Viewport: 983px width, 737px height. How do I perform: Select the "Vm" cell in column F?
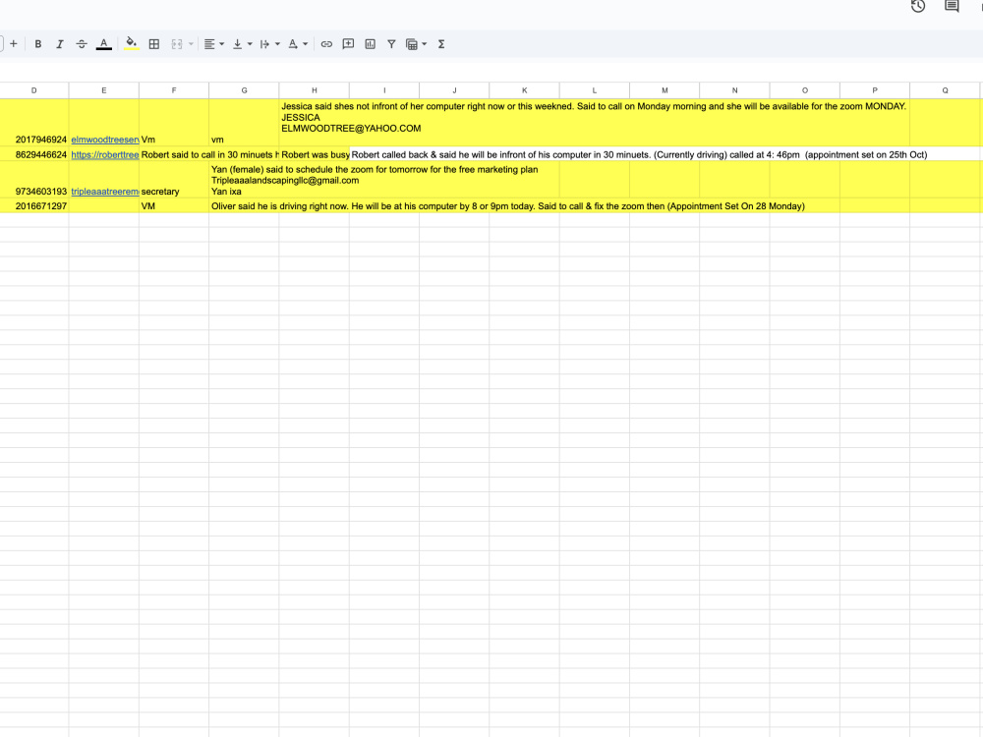click(x=174, y=123)
